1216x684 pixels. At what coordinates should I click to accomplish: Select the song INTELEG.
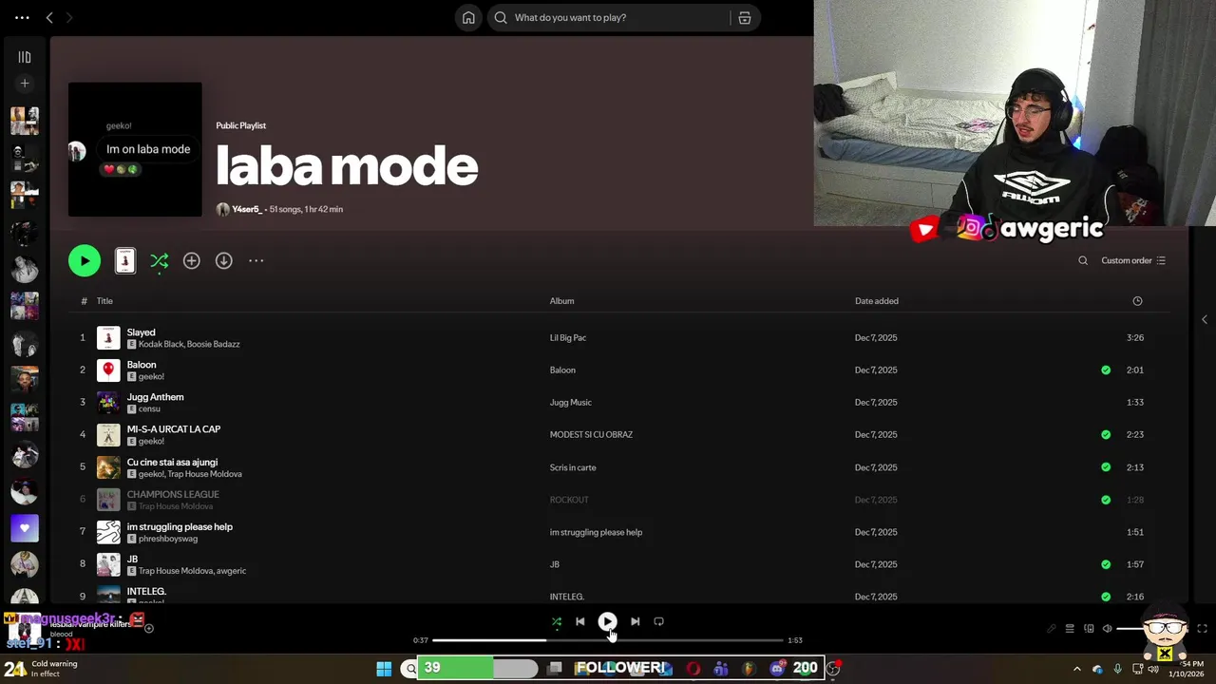146,592
